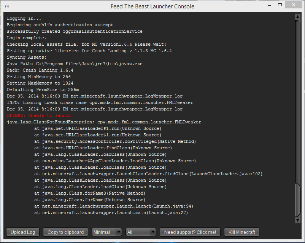Click the 'Syncing Assets:' line
Screen dimensions: 305x243
click(x=27, y=57)
